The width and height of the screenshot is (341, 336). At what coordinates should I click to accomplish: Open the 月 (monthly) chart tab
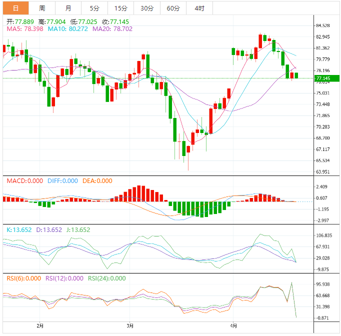[68, 8]
